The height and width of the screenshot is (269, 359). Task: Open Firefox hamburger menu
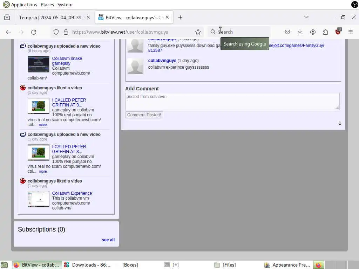(x=351, y=32)
